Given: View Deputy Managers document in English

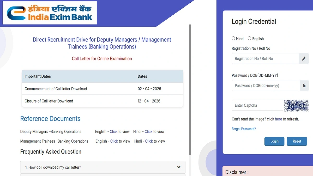Looking at the screenshot, I should [x=114, y=132].
